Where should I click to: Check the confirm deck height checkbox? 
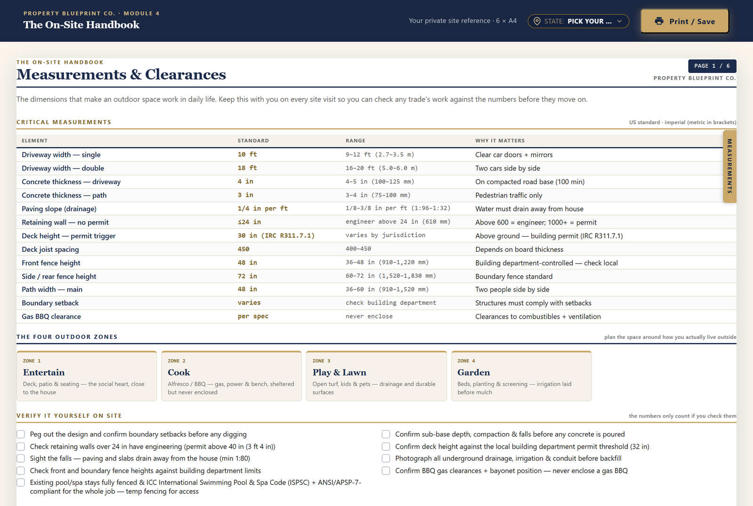pyautogui.click(x=386, y=446)
